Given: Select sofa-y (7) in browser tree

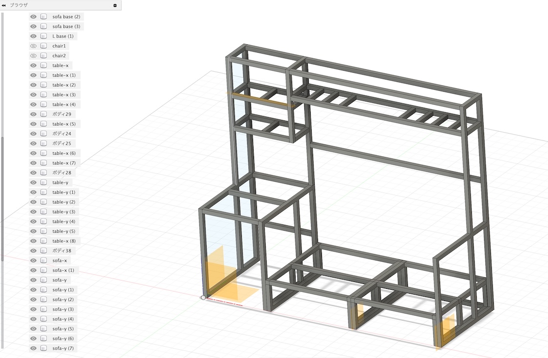Looking at the screenshot, I should (63, 348).
